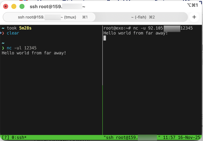Click 'Hello world from far away!' in right pane
The width and height of the screenshot is (203, 141).
(136, 33)
